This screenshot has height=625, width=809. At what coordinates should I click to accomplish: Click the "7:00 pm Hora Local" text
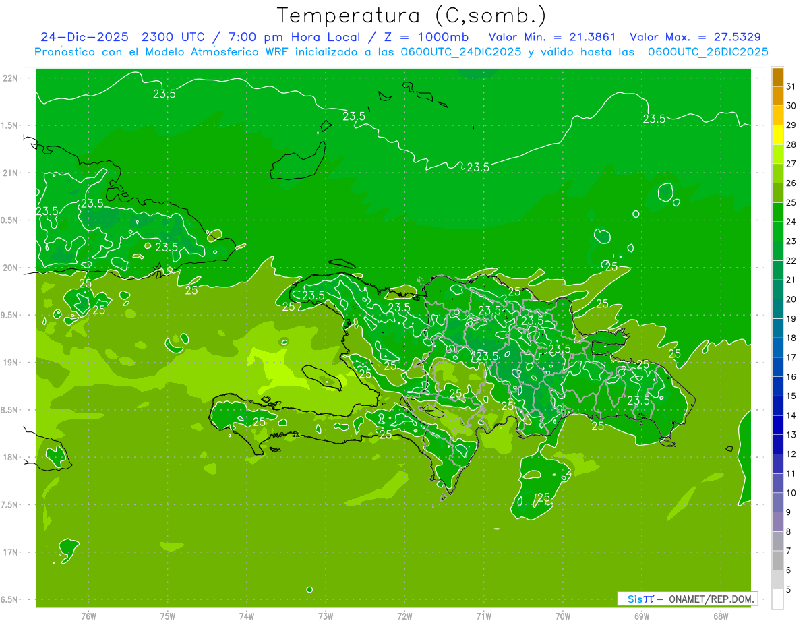(292, 37)
